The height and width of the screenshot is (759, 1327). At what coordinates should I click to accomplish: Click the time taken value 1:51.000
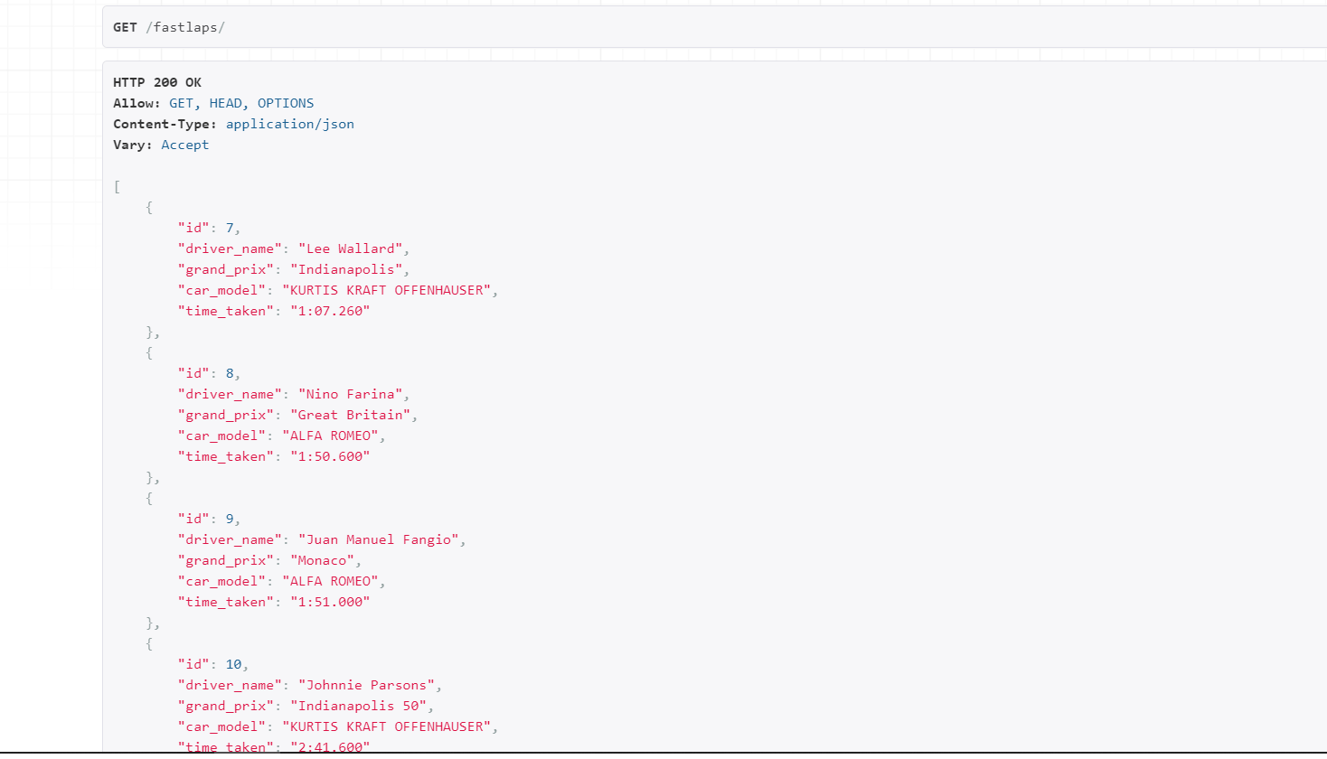[330, 602]
